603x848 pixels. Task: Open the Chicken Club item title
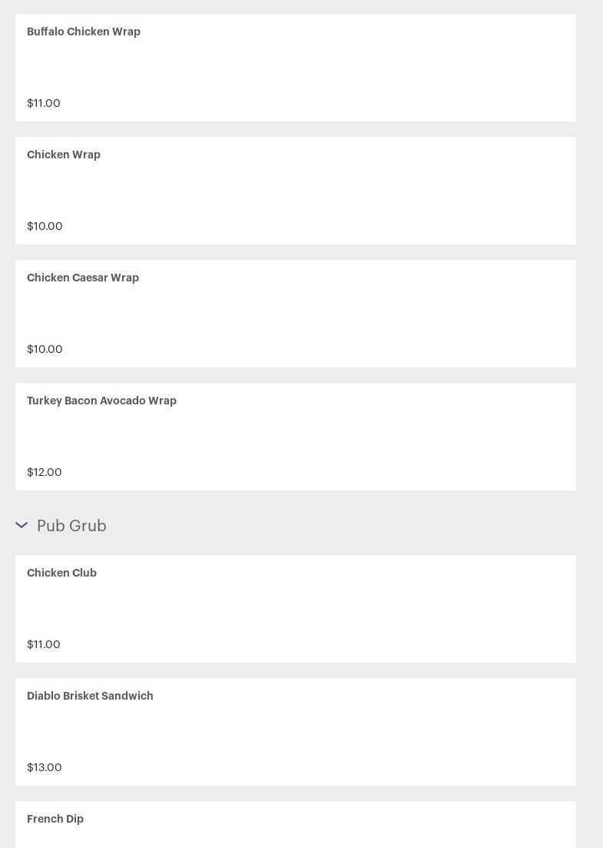(61, 574)
